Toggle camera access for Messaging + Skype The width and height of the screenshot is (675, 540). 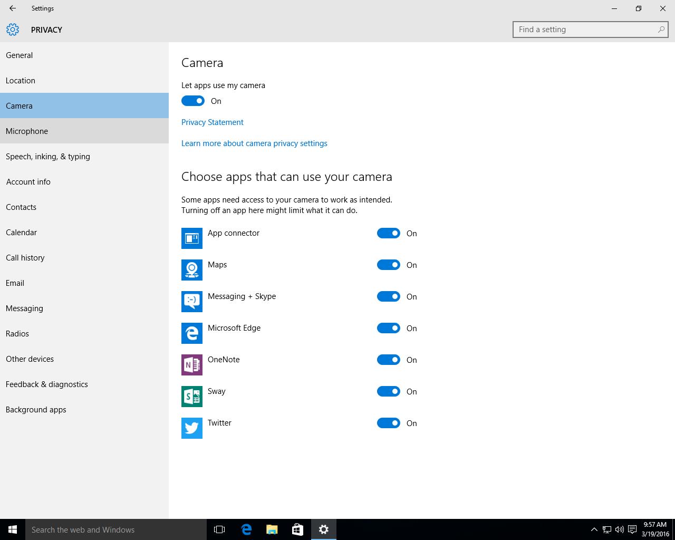[x=389, y=296]
